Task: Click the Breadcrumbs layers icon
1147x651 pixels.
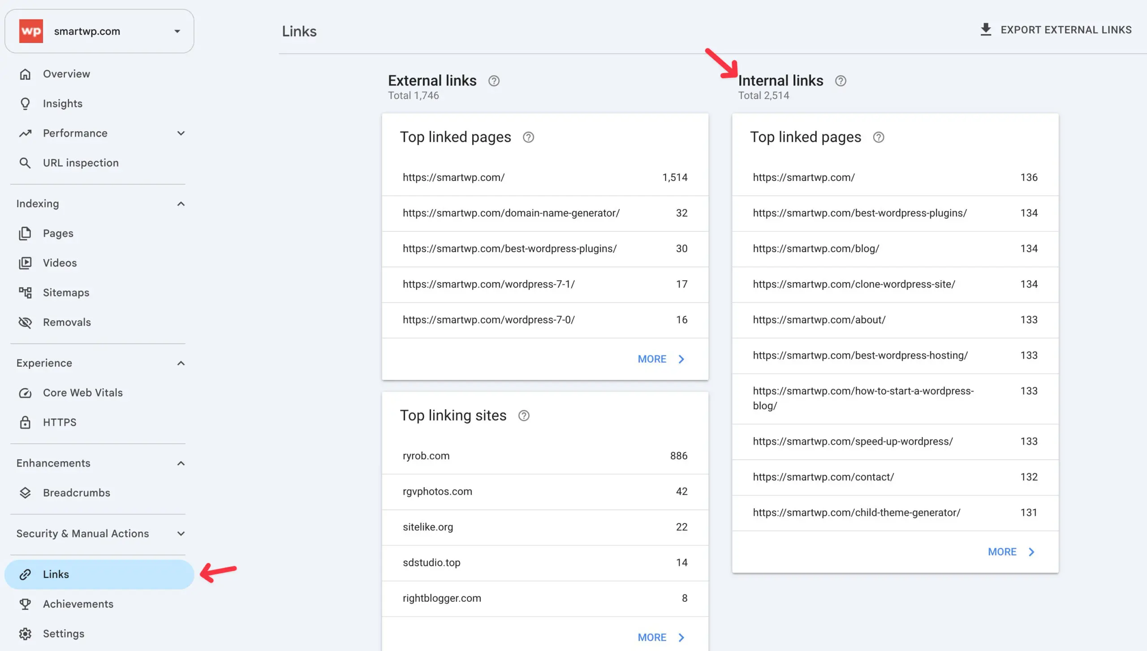Action: 25,493
